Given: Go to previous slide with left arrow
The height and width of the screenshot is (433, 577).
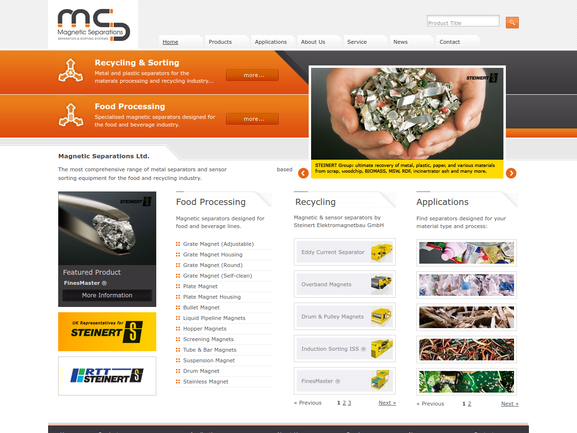Looking at the screenshot, I should 303,173.
